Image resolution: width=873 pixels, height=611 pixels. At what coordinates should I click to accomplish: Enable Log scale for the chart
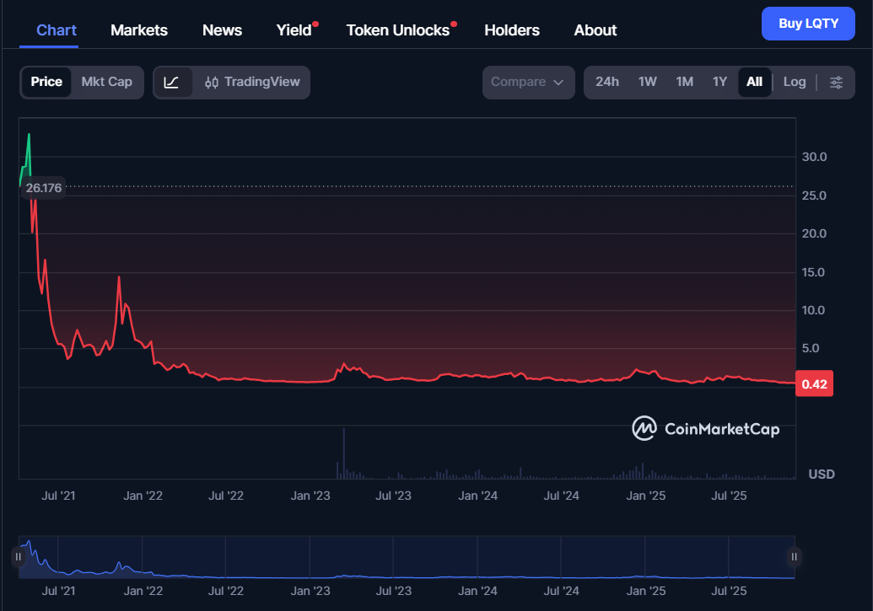(x=794, y=82)
